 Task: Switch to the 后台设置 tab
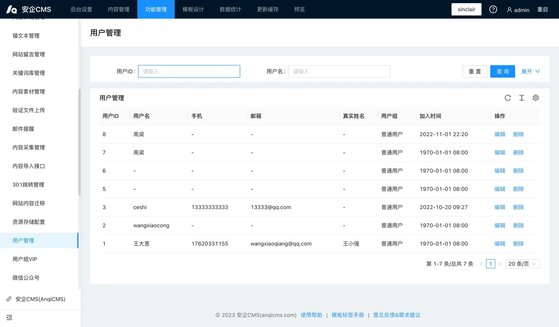82,9
